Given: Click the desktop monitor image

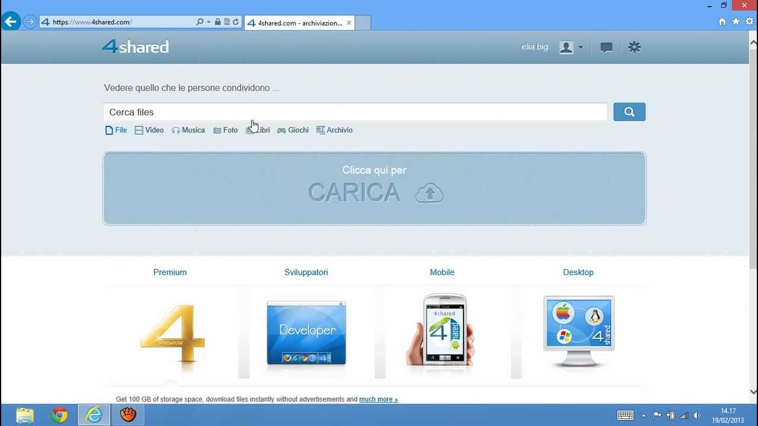Looking at the screenshot, I should pos(579,331).
